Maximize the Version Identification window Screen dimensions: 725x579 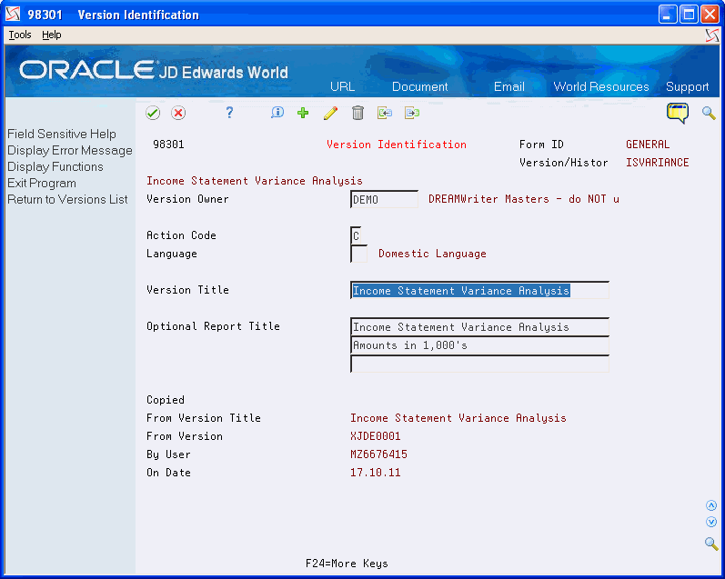(x=689, y=15)
